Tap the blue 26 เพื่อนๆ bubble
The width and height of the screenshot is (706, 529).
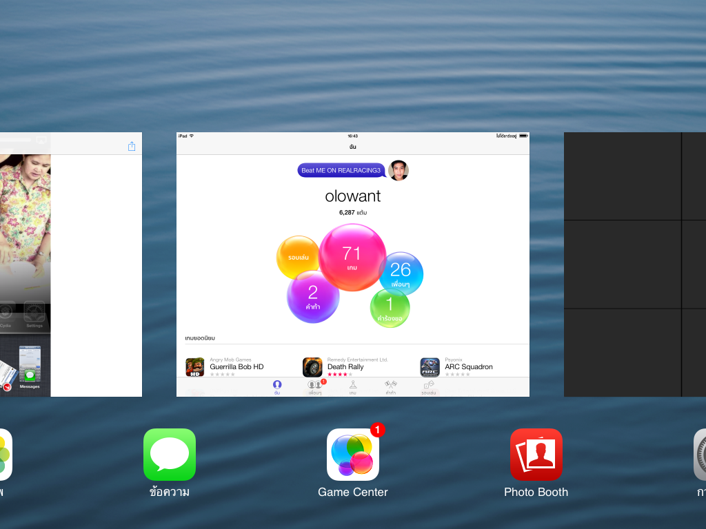pos(401,273)
